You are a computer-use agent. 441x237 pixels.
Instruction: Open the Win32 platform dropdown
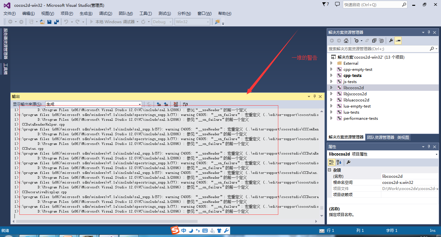pyautogui.click(x=192, y=22)
